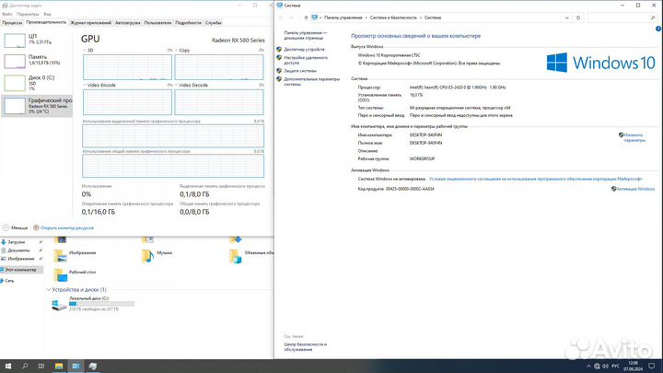
Task: Click shield icon next to Защита системы
Action: point(279,71)
